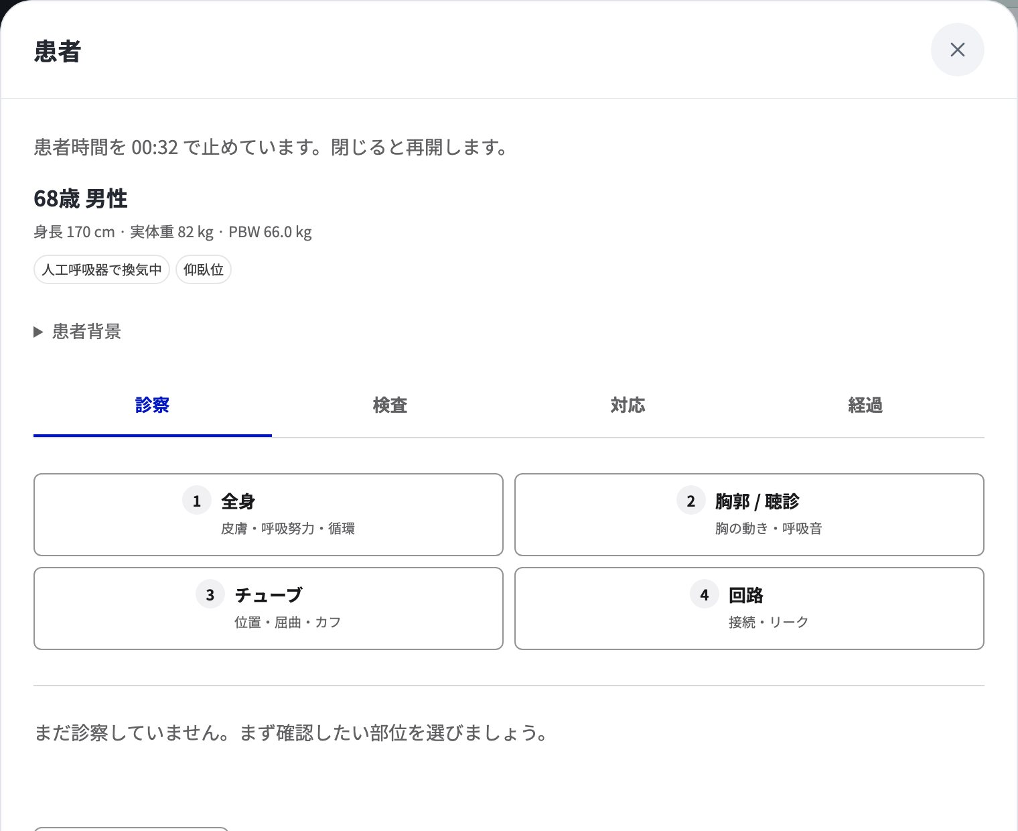Click the 人工呼吸器で換気中 status chip
Image resolution: width=1018 pixels, height=831 pixels.
tap(102, 269)
